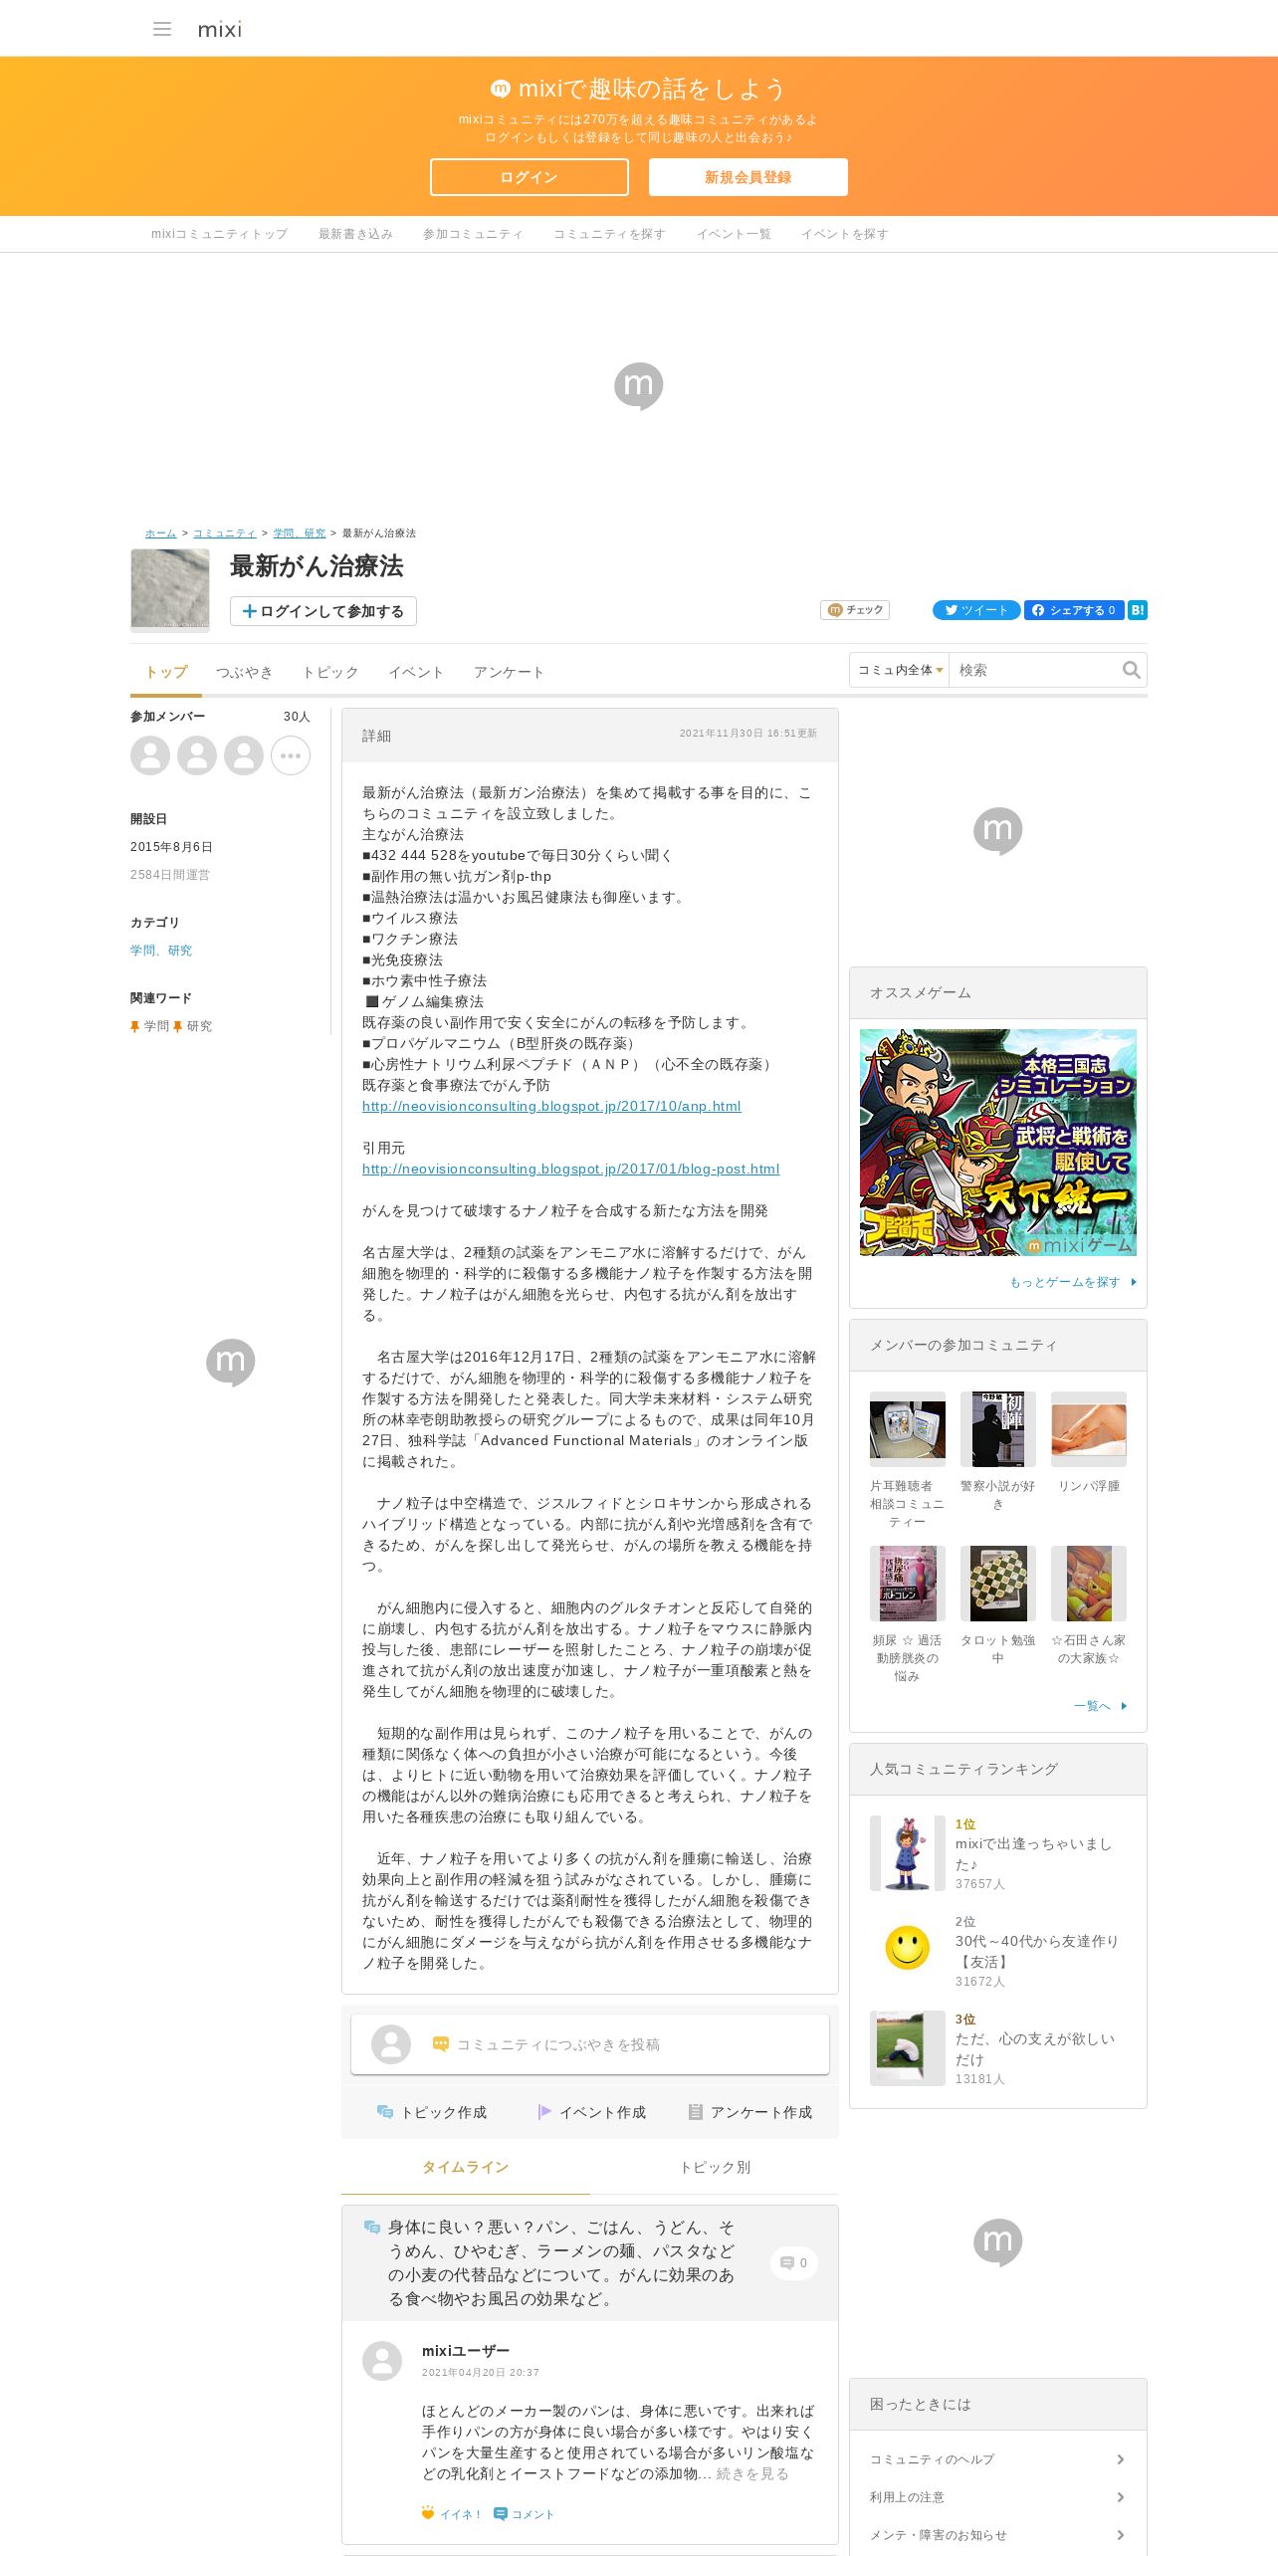Screen dimensions: 1278x2556
Task: Open イベント一覧 nav link
Action: 734,234
